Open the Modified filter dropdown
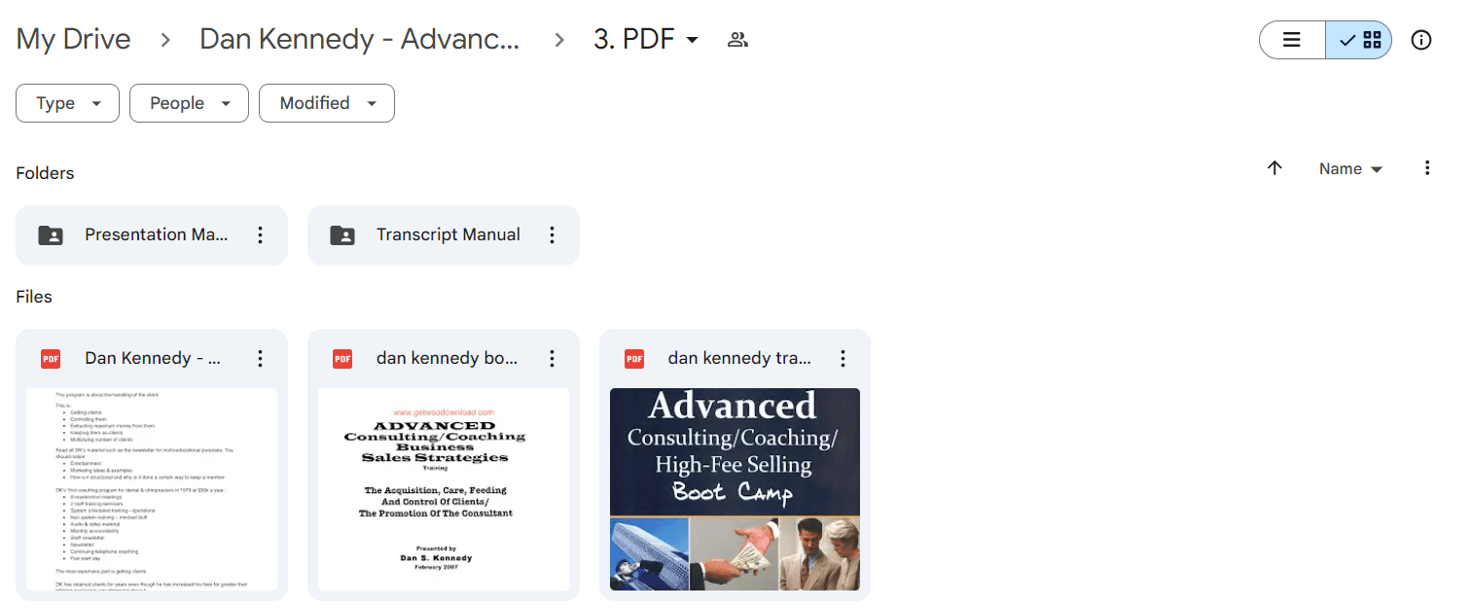 pyautogui.click(x=327, y=103)
